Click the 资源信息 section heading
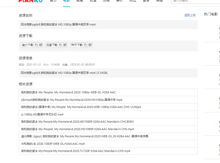This screenshot has width=220, height=163. click(x=25, y=58)
